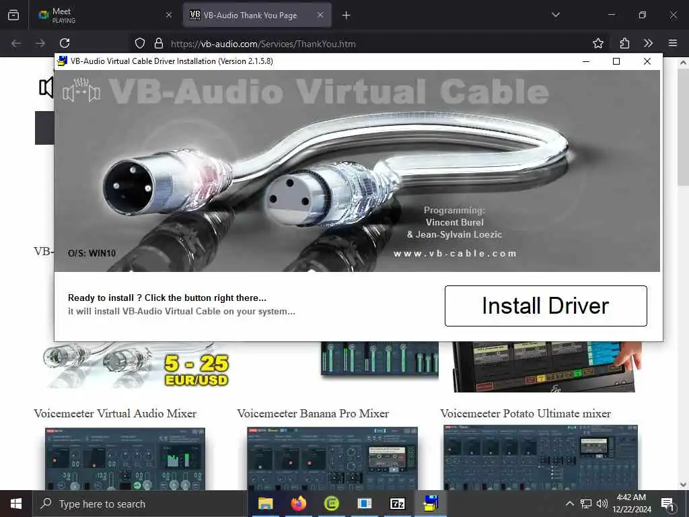This screenshot has width=689, height=517.
Task: Open the VB-Cable installer taskbar icon
Action: click(x=431, y=504)
